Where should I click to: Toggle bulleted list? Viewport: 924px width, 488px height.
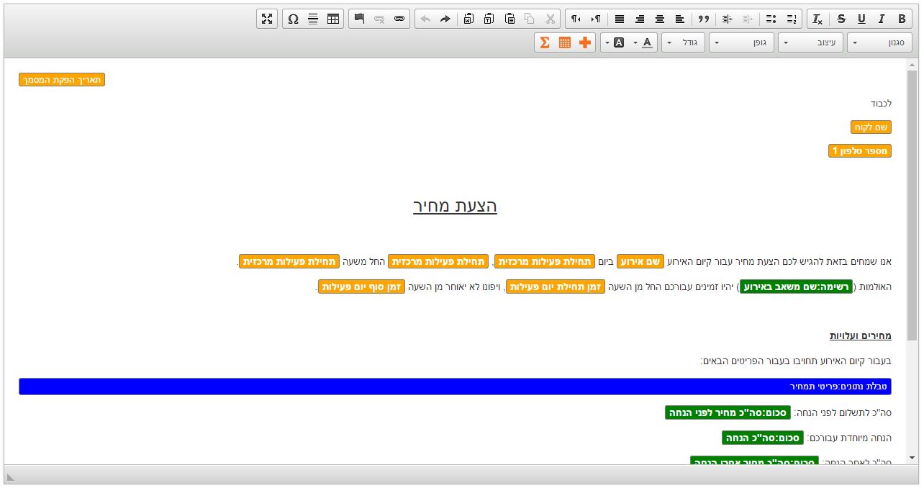[771, 19]
